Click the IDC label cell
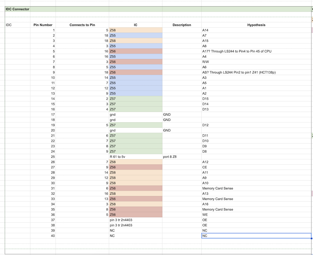This screenshot has height=255, width=313. (x=18, y=25)
